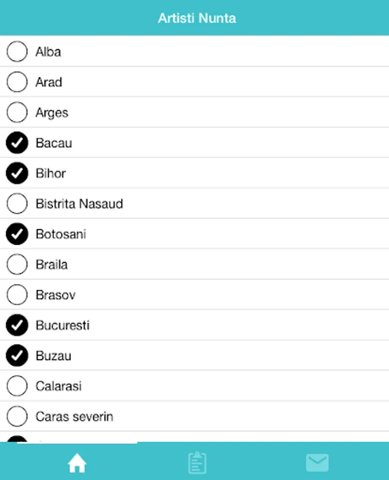Uncheck the Bacau checkbox

click(x=17, y=143)
